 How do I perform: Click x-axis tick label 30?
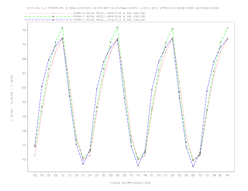pos(104,175)
